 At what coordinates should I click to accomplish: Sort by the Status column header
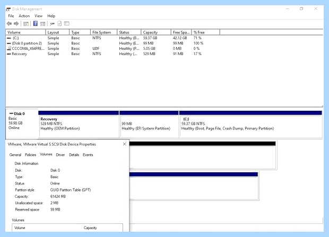pyautogui.click(x=129, y=32)
